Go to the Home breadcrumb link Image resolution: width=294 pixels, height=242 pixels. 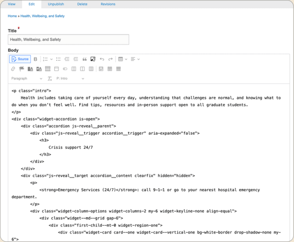coord(12,16)
